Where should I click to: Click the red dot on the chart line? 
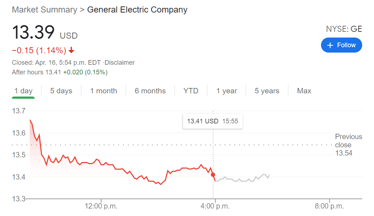pyautogui.click(x=213, y=175)
